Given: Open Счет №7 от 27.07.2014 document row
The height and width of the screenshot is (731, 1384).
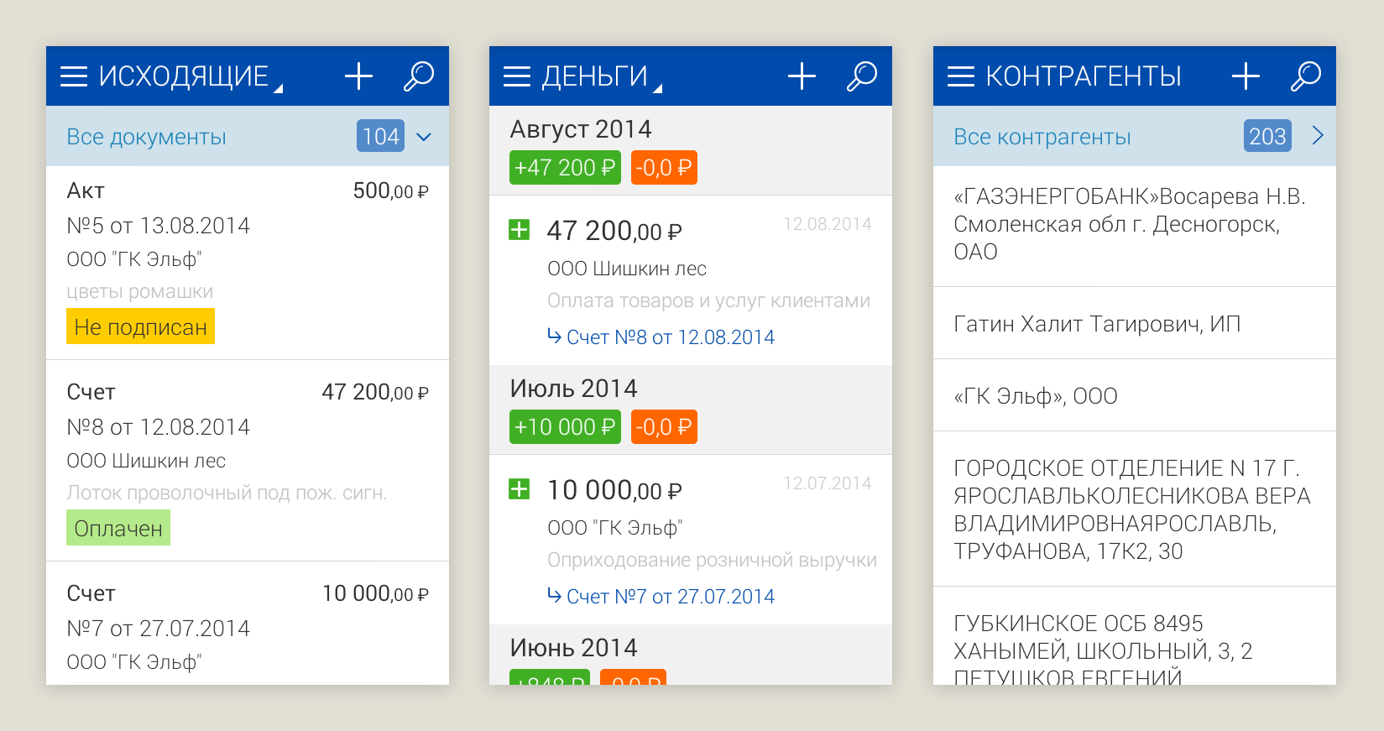Looking at the screenshot, I should click(248, 624).
